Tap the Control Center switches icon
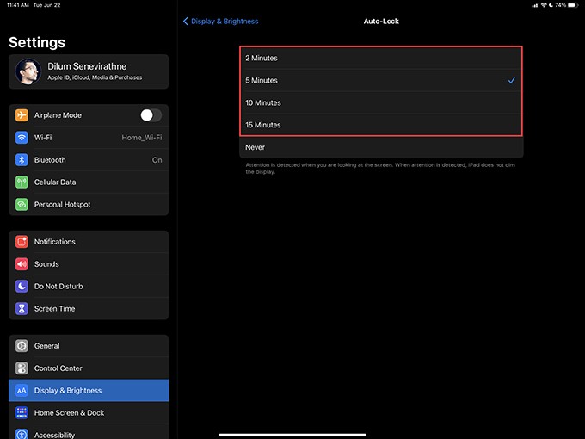The image size is (585, 439). click(x=22, y=368)
